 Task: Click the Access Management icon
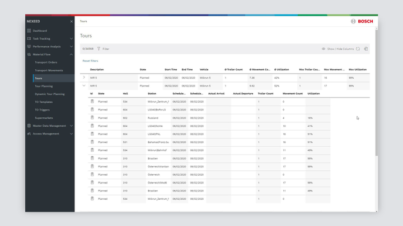[x=29, y=134]
